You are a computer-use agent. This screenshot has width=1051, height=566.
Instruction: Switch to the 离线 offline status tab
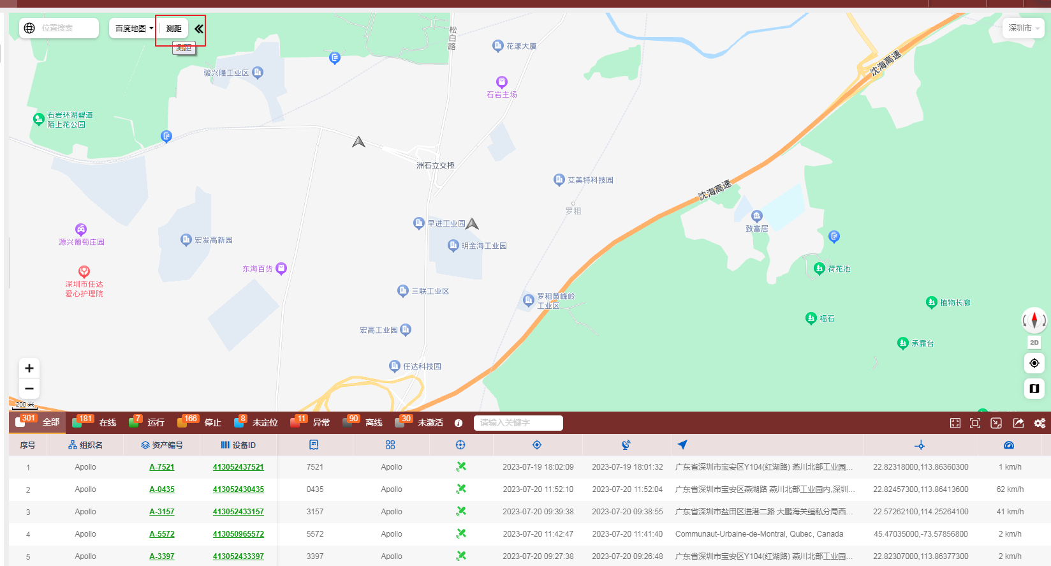tap(373, 422)
